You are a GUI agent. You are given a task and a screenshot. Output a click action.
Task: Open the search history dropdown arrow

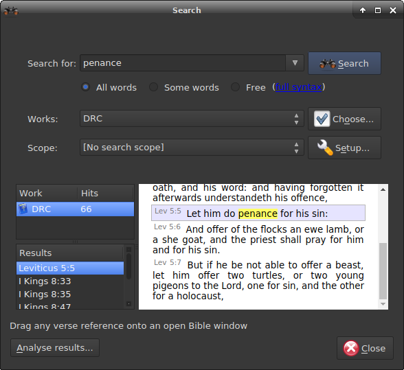(295, 63)
